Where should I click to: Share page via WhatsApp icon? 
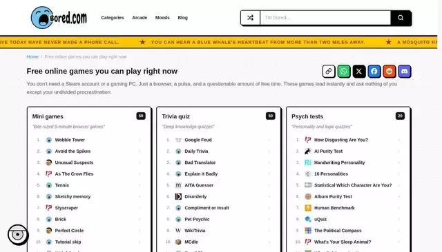tap(344, 72)
